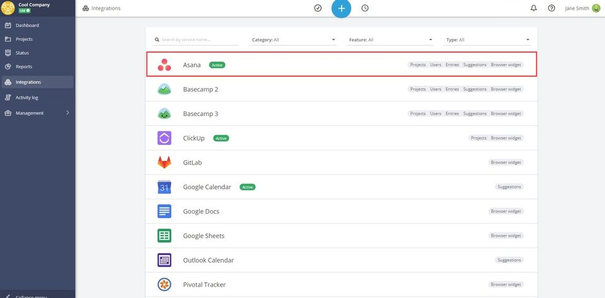
Task: Open the Basecamp 2 integration name
Action: pos(200,89)
